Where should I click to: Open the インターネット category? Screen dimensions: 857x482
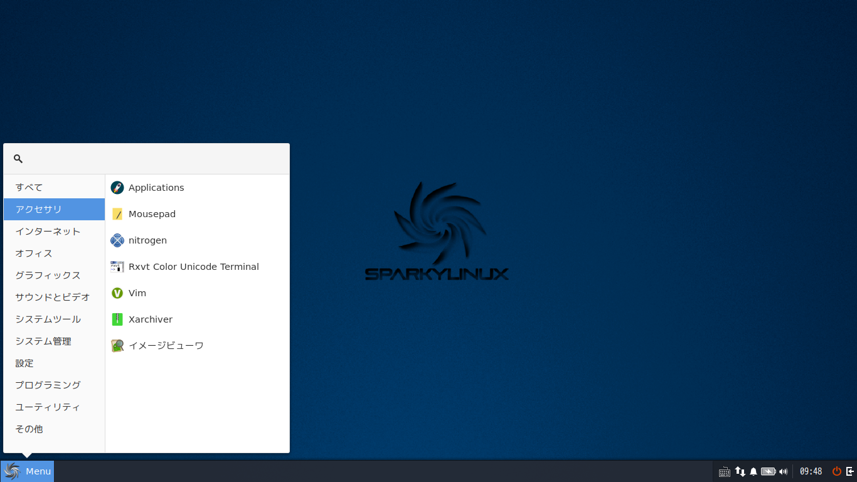[x=54, y=231]
